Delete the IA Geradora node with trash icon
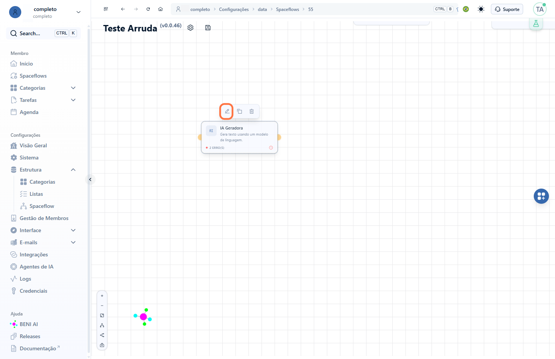 (252, 111)
